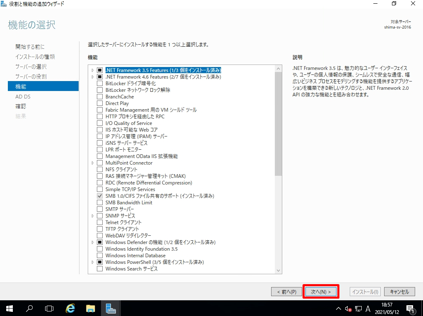Select the iSNS サーバー サービス row
This screenshot has width=423, height=316.
pyautogui.click(x=127, y=143)
